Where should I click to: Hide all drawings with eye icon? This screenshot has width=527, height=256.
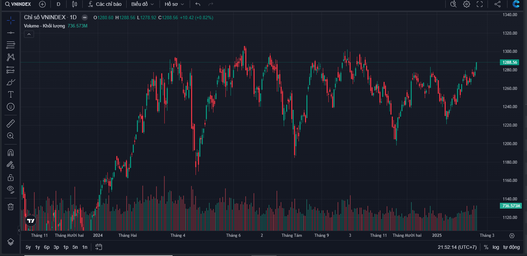[11, 189]
